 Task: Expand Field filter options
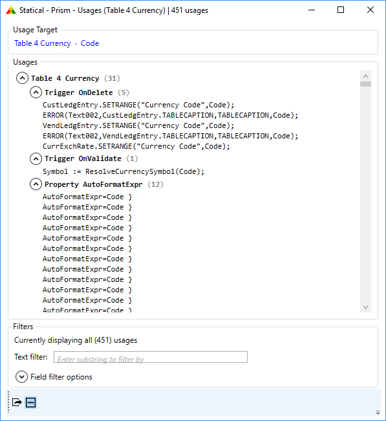coord(21,376)
